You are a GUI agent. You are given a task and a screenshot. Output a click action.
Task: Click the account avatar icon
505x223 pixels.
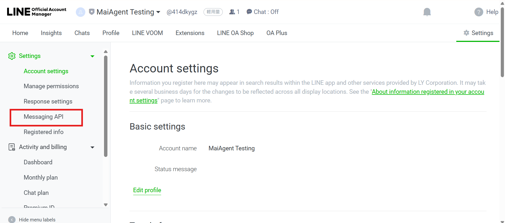(80, 12)
